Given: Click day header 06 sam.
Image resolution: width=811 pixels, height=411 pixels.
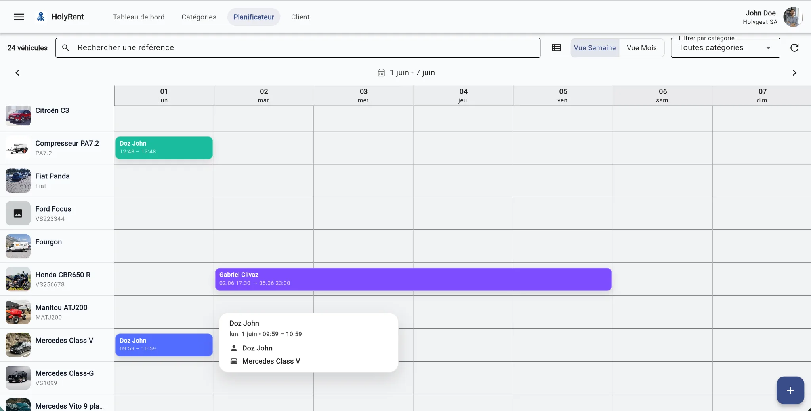Looking at the screenshot, I should pos(663,95).
